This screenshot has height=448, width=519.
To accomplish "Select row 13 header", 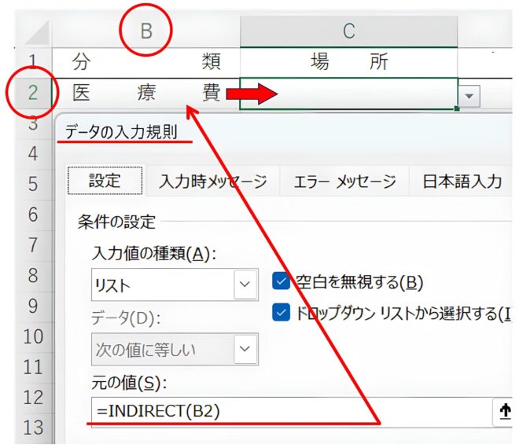I will 33,428.
